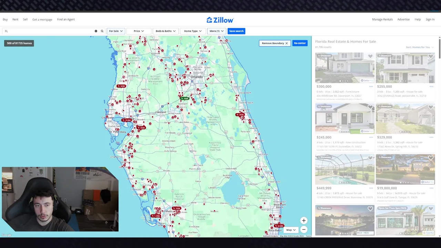The width and height of the screenshot is (441, 248).
Task: Open the $300,000 Davenport house photo
Action: click(x=345, y=68)
